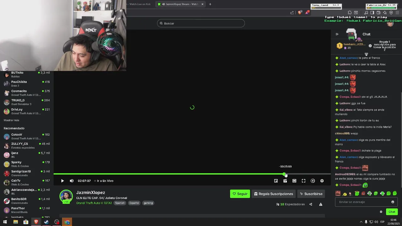The height and width of the screenshot is (226, 402).
Task: Click browser share page icon
Action: click(292, 13)
